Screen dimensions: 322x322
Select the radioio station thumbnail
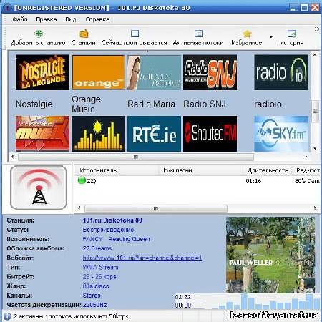[x=281, y=72]
